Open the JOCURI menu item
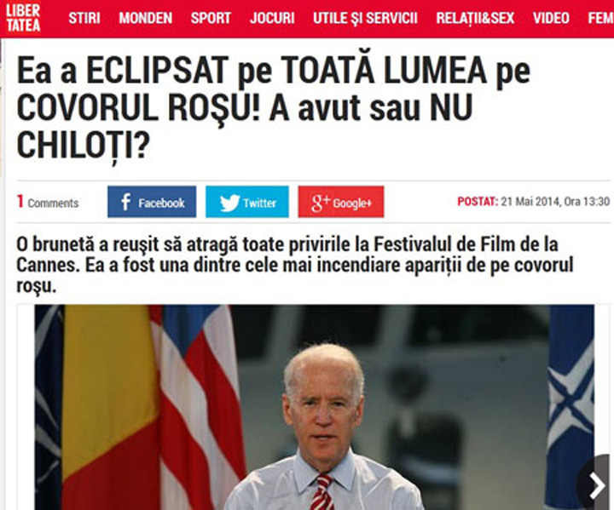This screenshot has width=614, height=510. tap(272, 18)
